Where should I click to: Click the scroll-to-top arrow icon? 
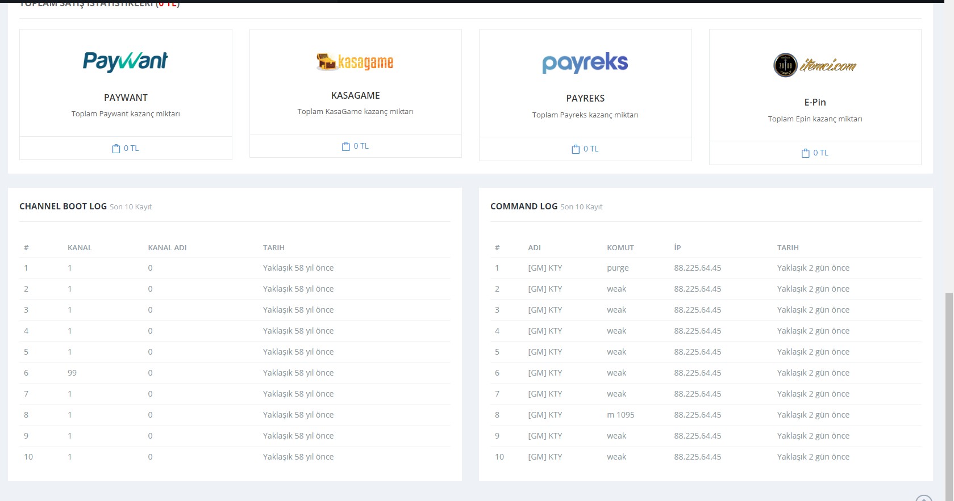point(924,498)
